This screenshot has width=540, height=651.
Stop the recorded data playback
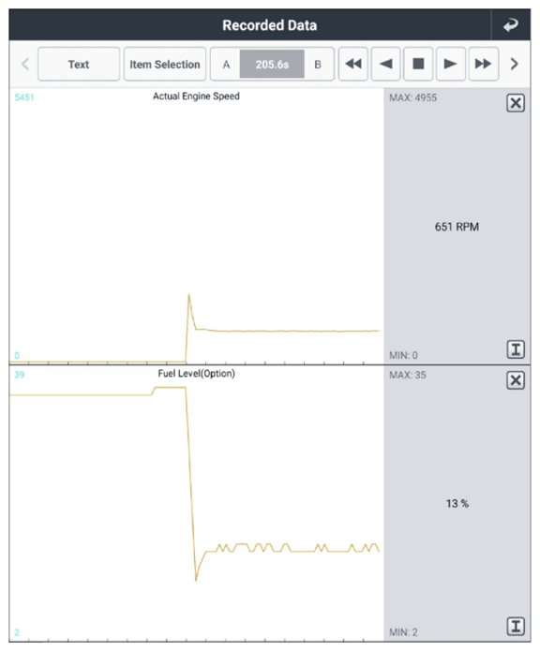click(x=418, y=64)
